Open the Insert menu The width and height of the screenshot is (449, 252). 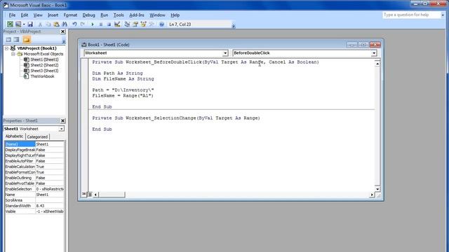pyautogui.click(x=53, y=15)
